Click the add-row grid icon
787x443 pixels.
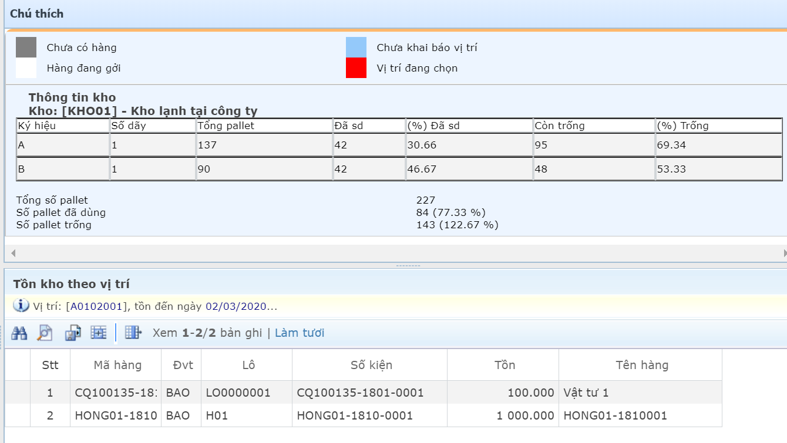(98, 333)
